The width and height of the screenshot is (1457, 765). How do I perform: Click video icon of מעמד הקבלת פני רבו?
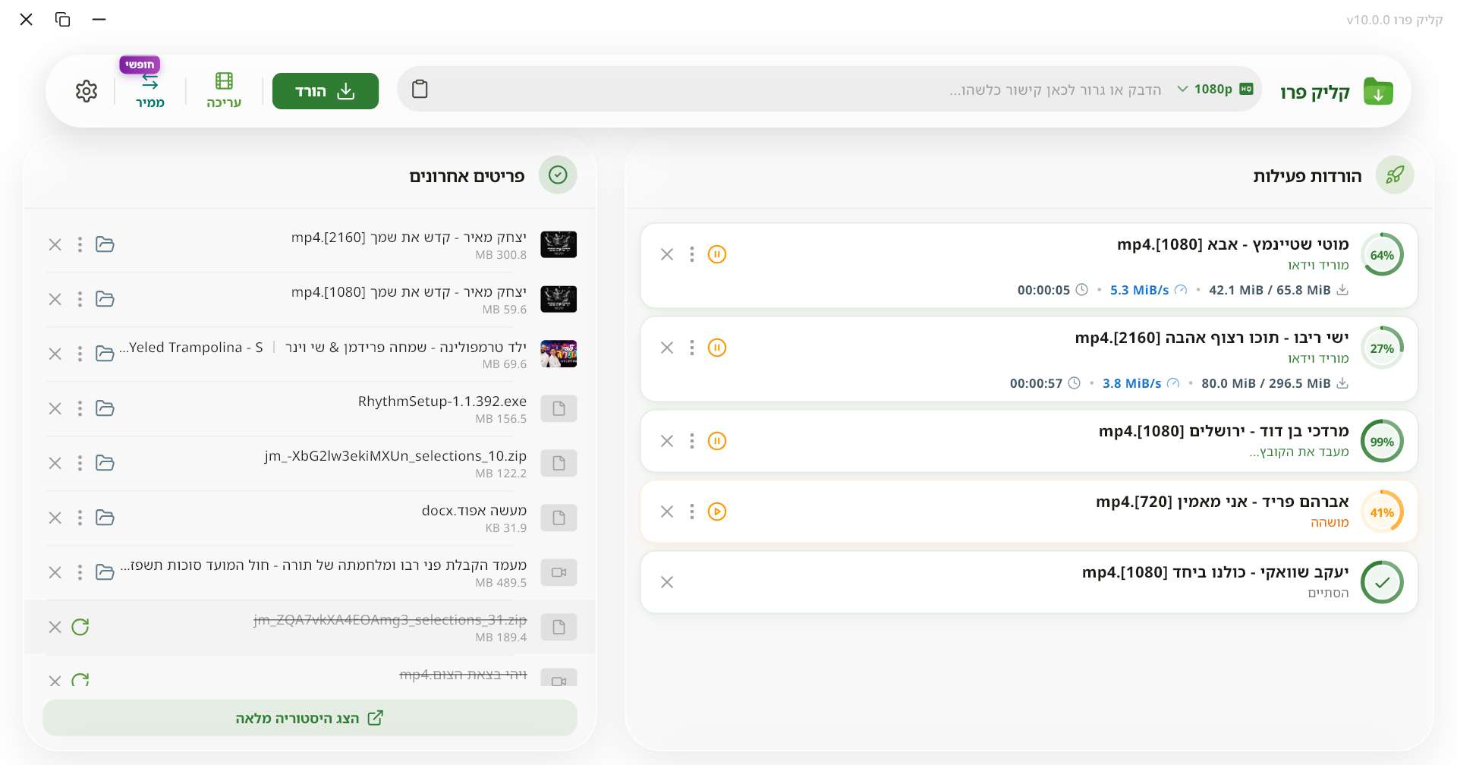coord(559,572)
